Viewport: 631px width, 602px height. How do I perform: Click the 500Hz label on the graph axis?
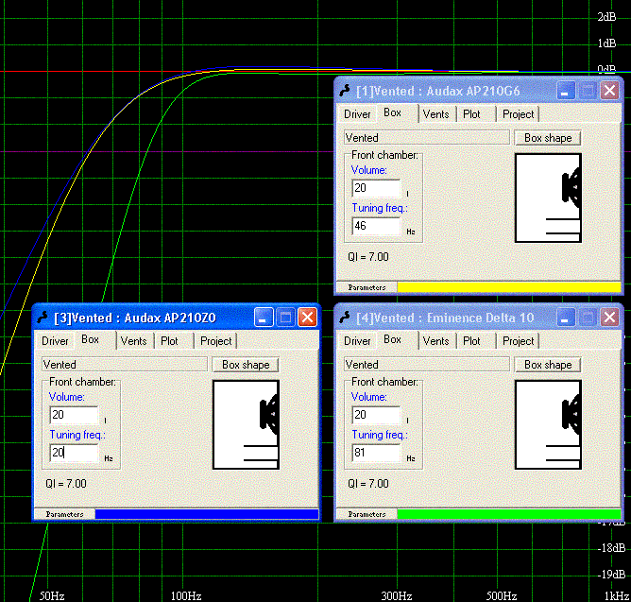pyautogui.click(x=502, y=595)
